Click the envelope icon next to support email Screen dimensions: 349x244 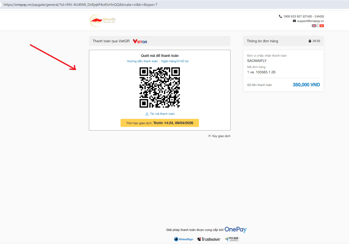pos(294,21)
